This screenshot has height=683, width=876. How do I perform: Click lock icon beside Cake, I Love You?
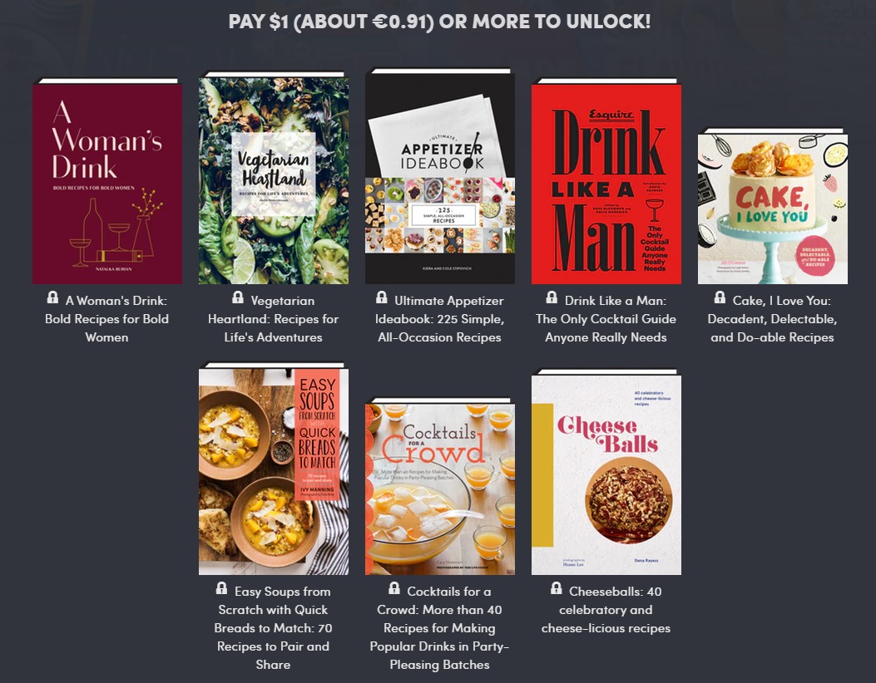tap(720, 297)
